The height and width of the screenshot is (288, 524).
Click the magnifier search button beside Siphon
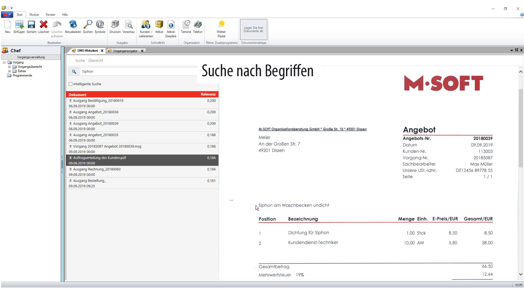coord(74,71)
